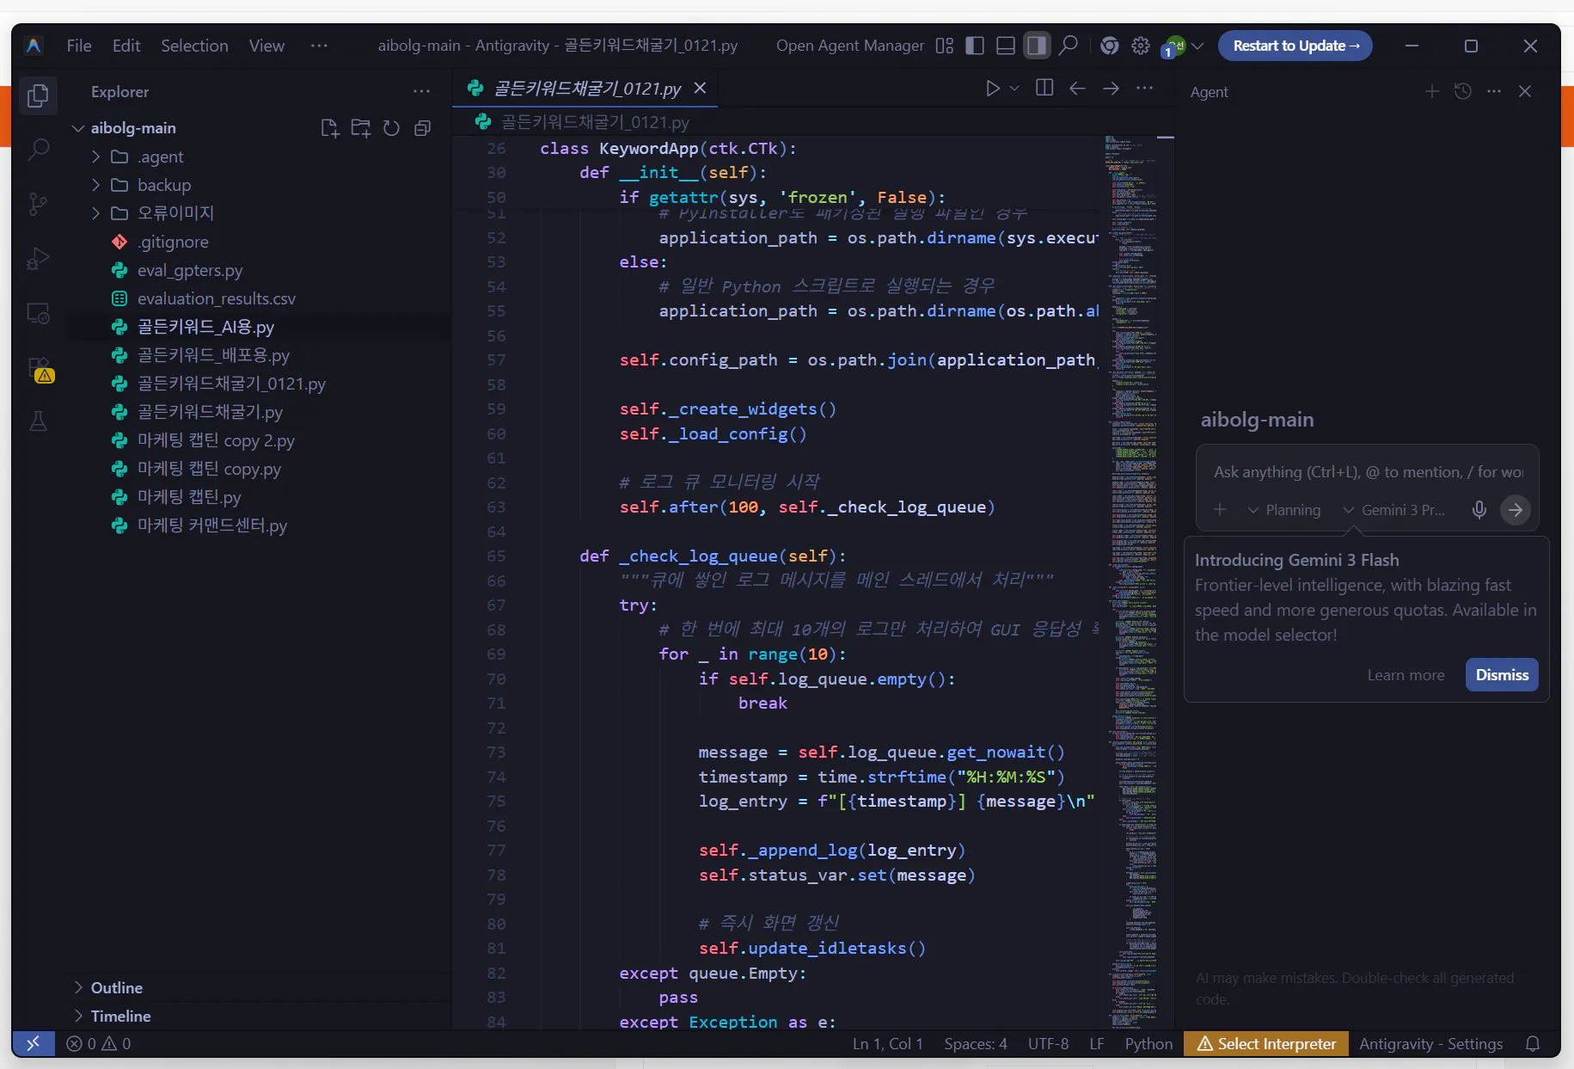Toggle the primary side bar visibility

[974, 46]
